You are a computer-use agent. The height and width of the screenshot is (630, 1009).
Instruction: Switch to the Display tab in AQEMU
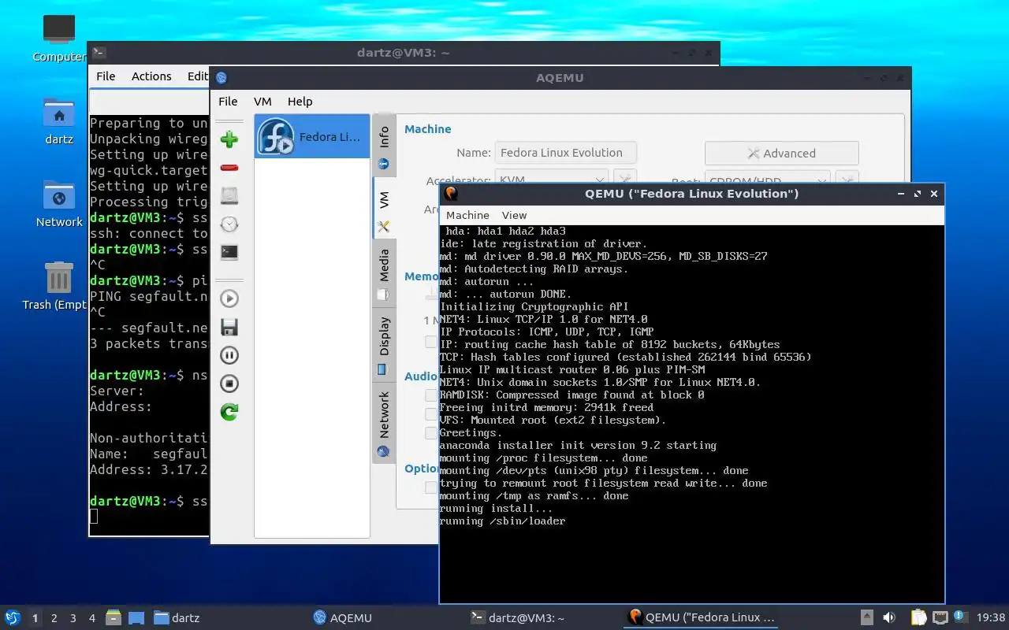click(384, 344)
